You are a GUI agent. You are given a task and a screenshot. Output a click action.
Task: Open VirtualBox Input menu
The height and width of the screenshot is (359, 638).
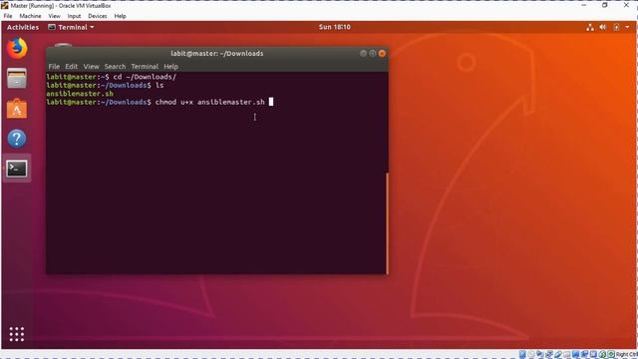[x=74, y=16]
